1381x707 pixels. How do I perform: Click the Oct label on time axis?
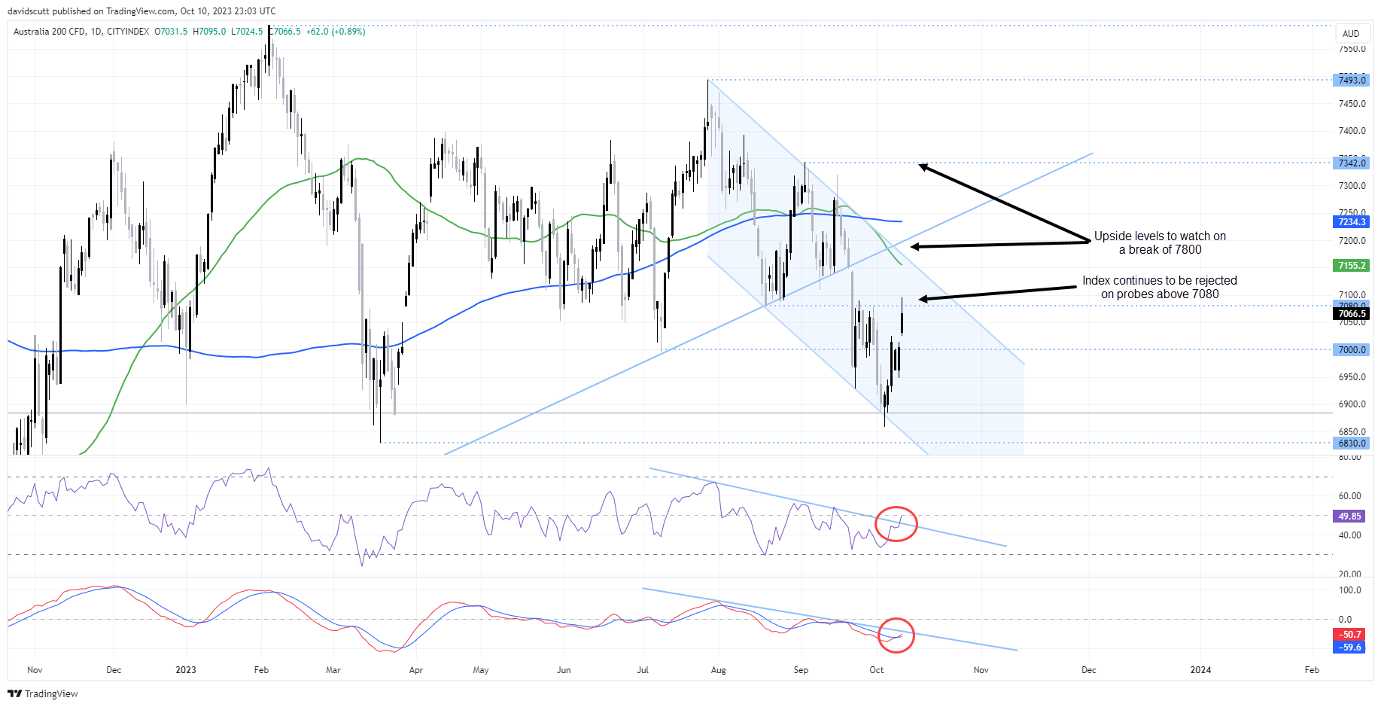click(877, 670)
